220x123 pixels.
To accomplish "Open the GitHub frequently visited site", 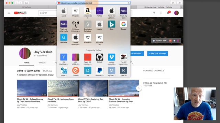I will [x=99, y=57].
